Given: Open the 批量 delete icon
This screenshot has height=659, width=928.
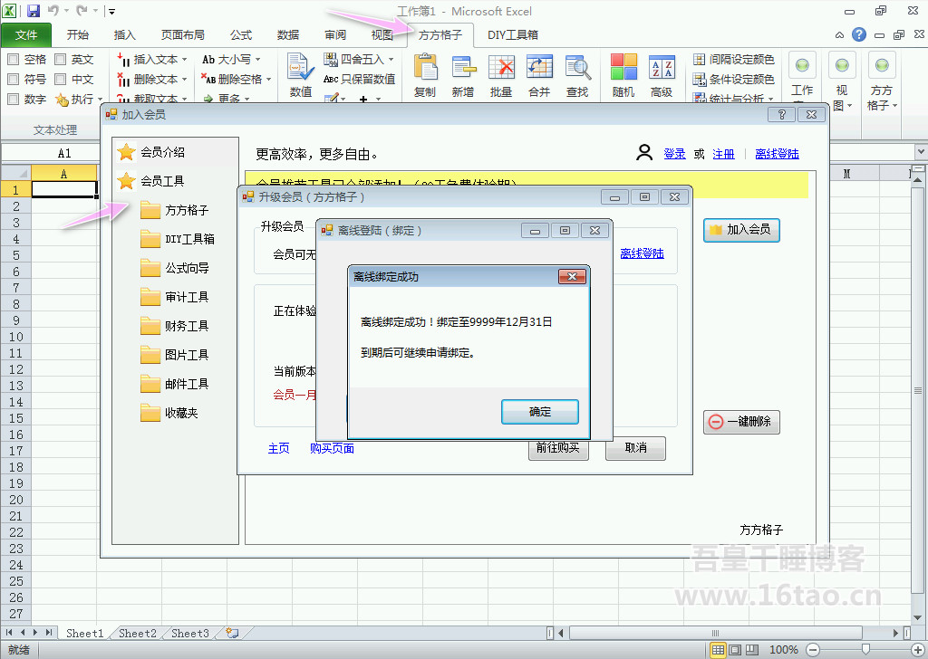Looking at the screenshot, I should pyautogui.click(x=501, y=69).
